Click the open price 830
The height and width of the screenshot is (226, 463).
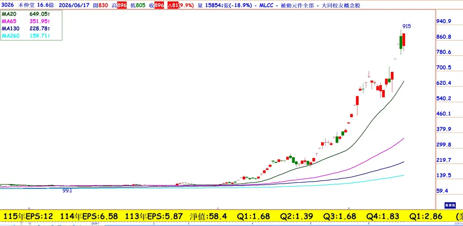click(x=103, y=5)
